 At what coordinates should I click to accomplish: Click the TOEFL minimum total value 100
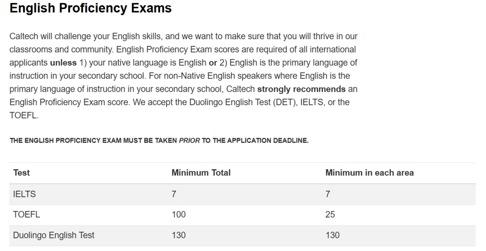179,215
